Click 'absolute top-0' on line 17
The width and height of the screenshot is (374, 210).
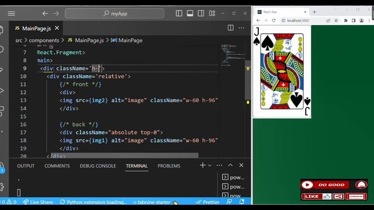(x=134, y=132)
